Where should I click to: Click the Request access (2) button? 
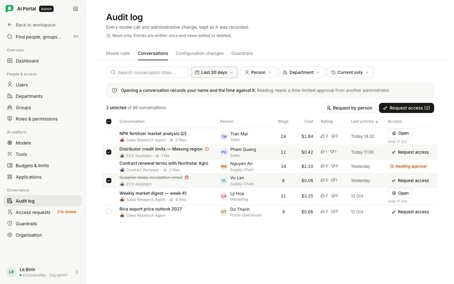[x=406, y=108]
